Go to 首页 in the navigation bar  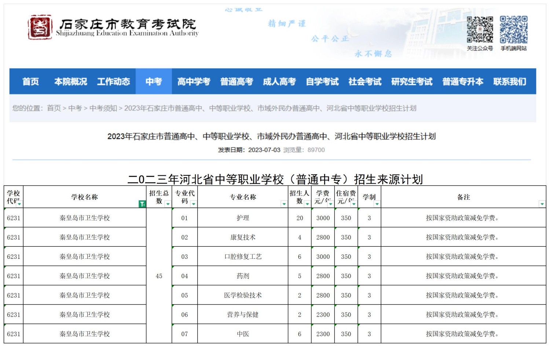pyautogui.click(x=30, y=81)
